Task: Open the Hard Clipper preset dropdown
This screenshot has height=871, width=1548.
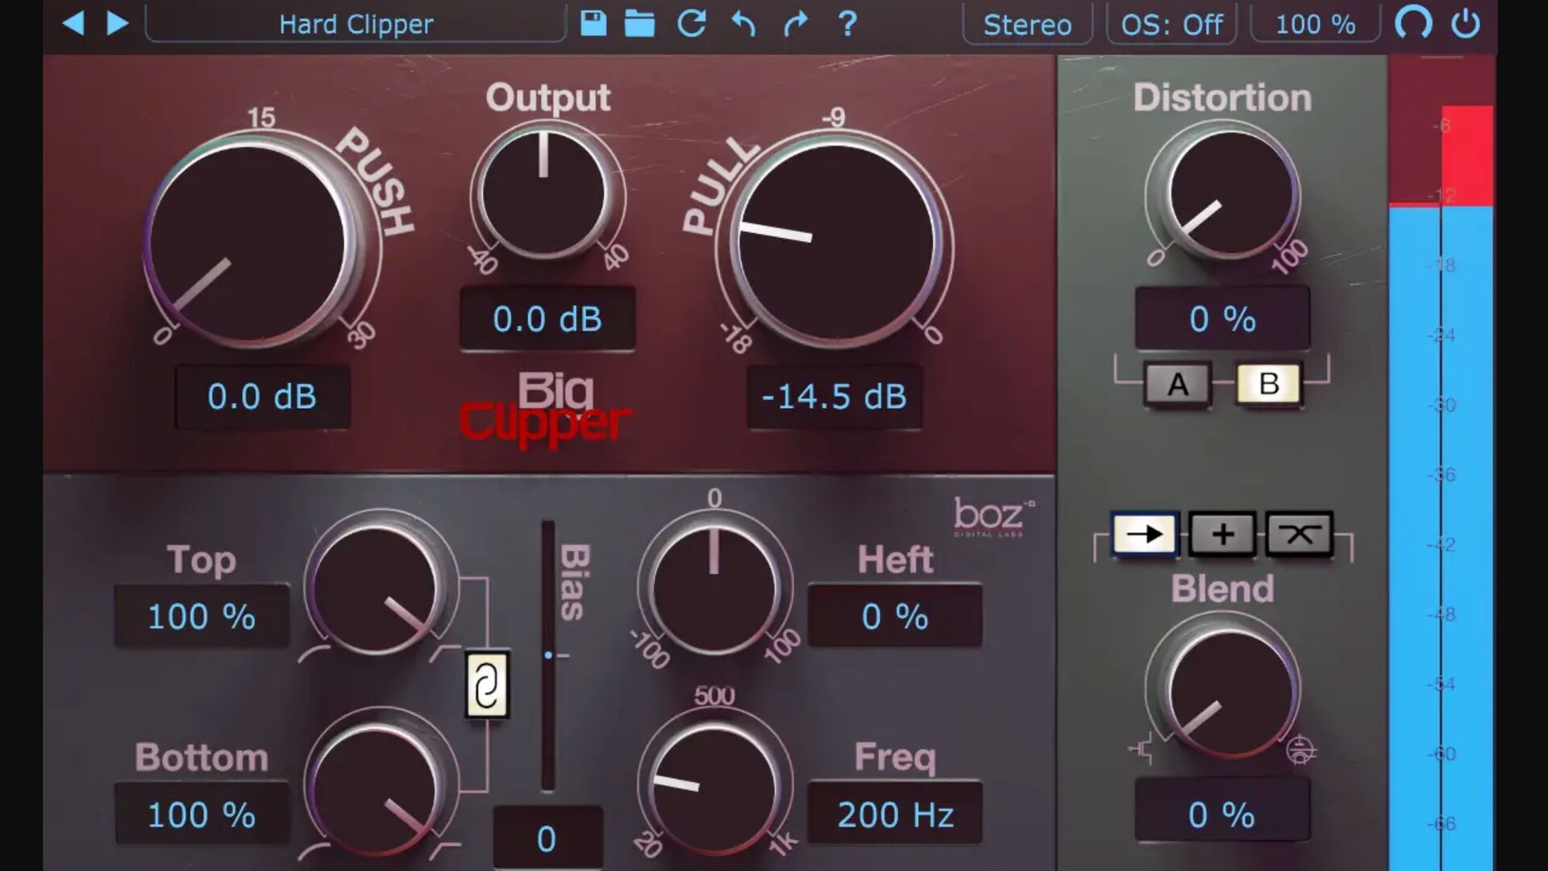Action: (x=356, y=24)
